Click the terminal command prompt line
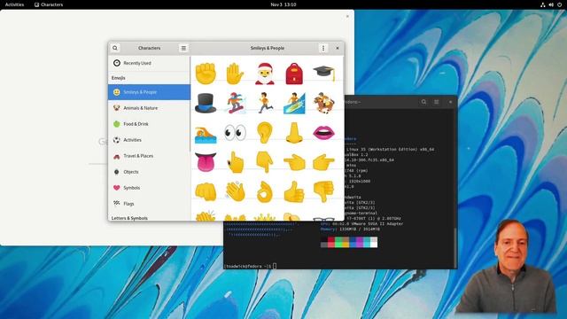This screenshot has height=319, width=567. click(250, 266)
